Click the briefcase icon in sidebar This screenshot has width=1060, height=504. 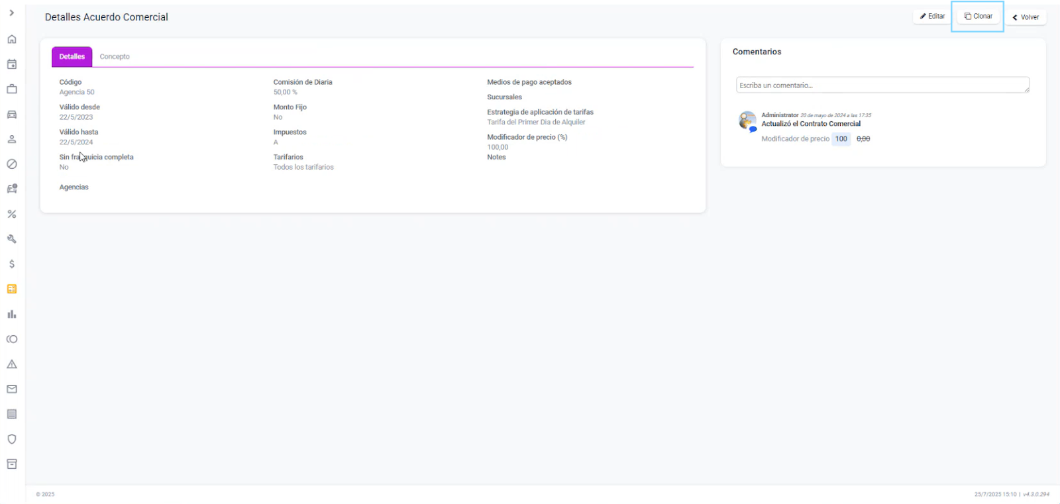[x=12, y=89]
